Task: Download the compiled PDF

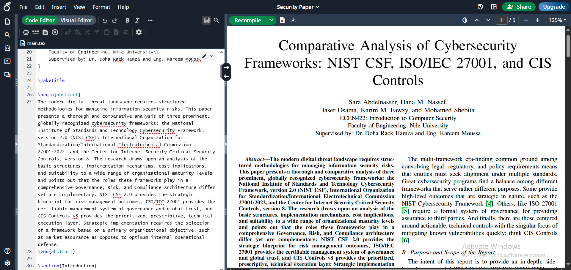Action: (293, 20)
